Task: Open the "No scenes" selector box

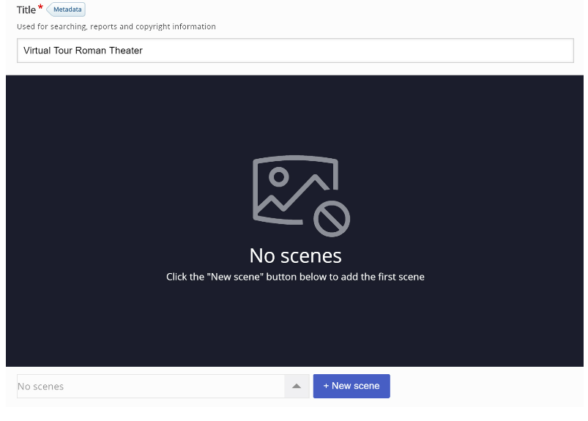Action: (163, 386)
